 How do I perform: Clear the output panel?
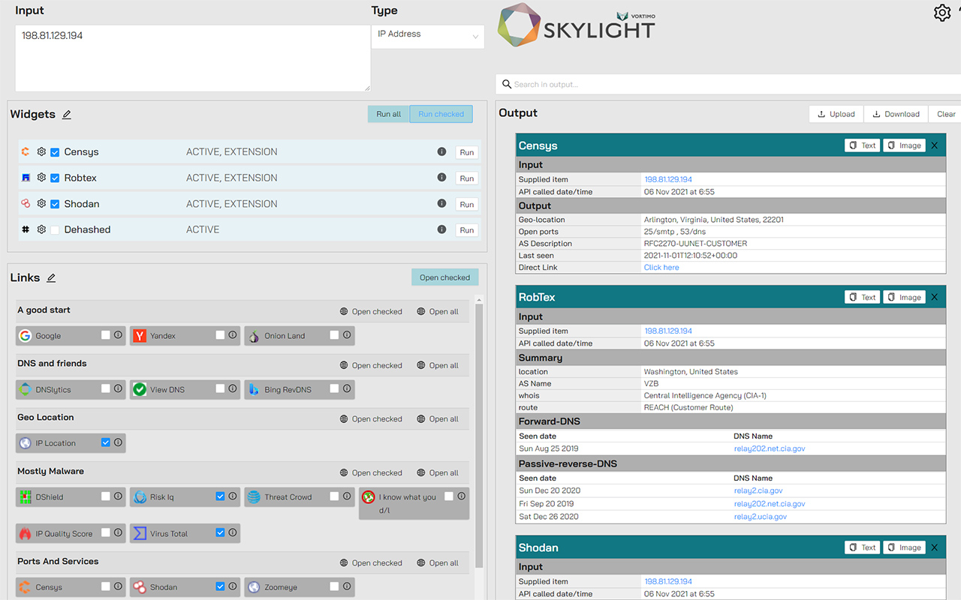946,114
